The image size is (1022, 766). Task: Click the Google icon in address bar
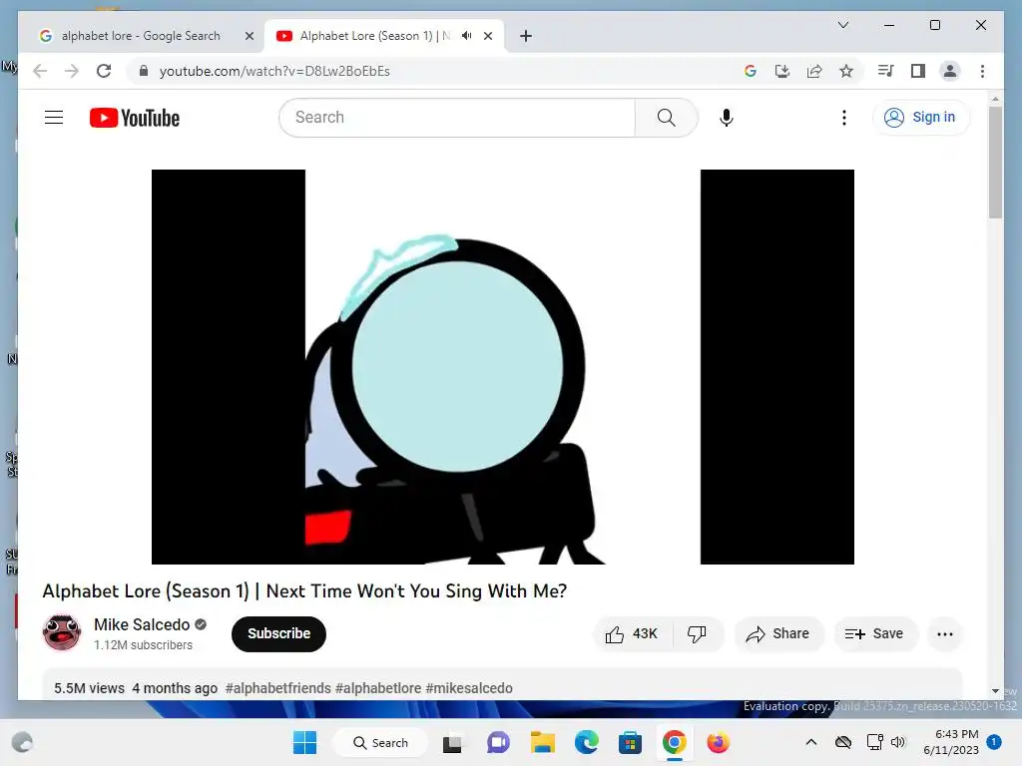pos(751,71)
